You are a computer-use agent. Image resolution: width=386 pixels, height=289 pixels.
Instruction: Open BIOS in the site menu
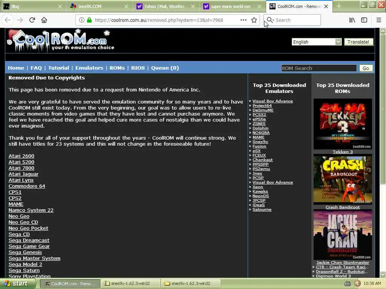(x=138, y=68)
